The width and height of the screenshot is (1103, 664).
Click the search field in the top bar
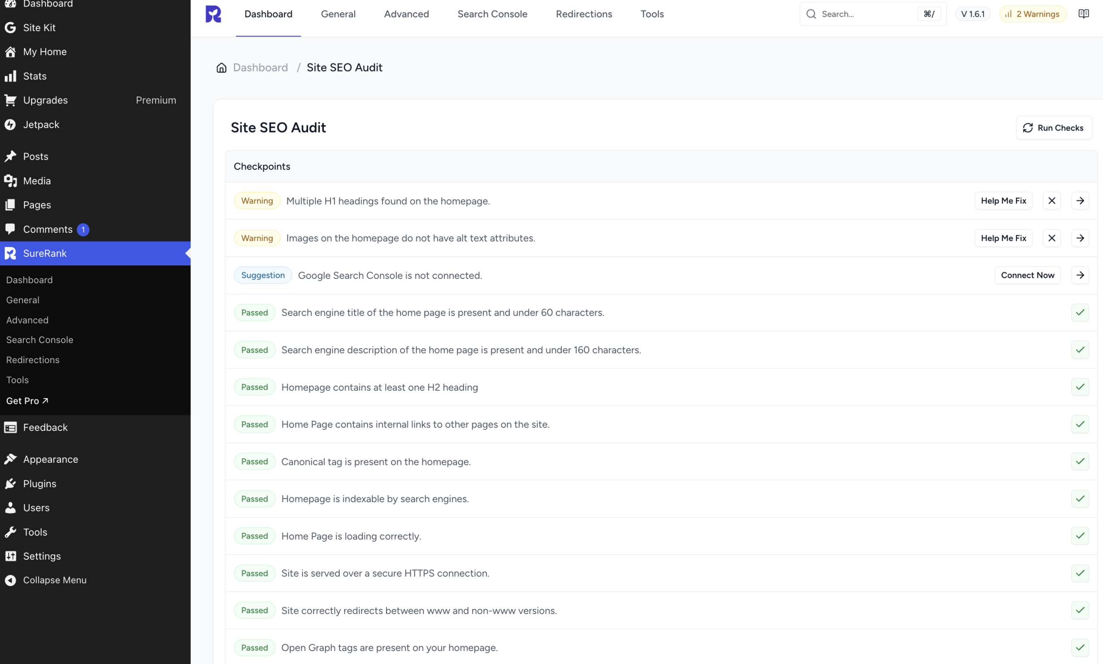[x=863, y=14]
